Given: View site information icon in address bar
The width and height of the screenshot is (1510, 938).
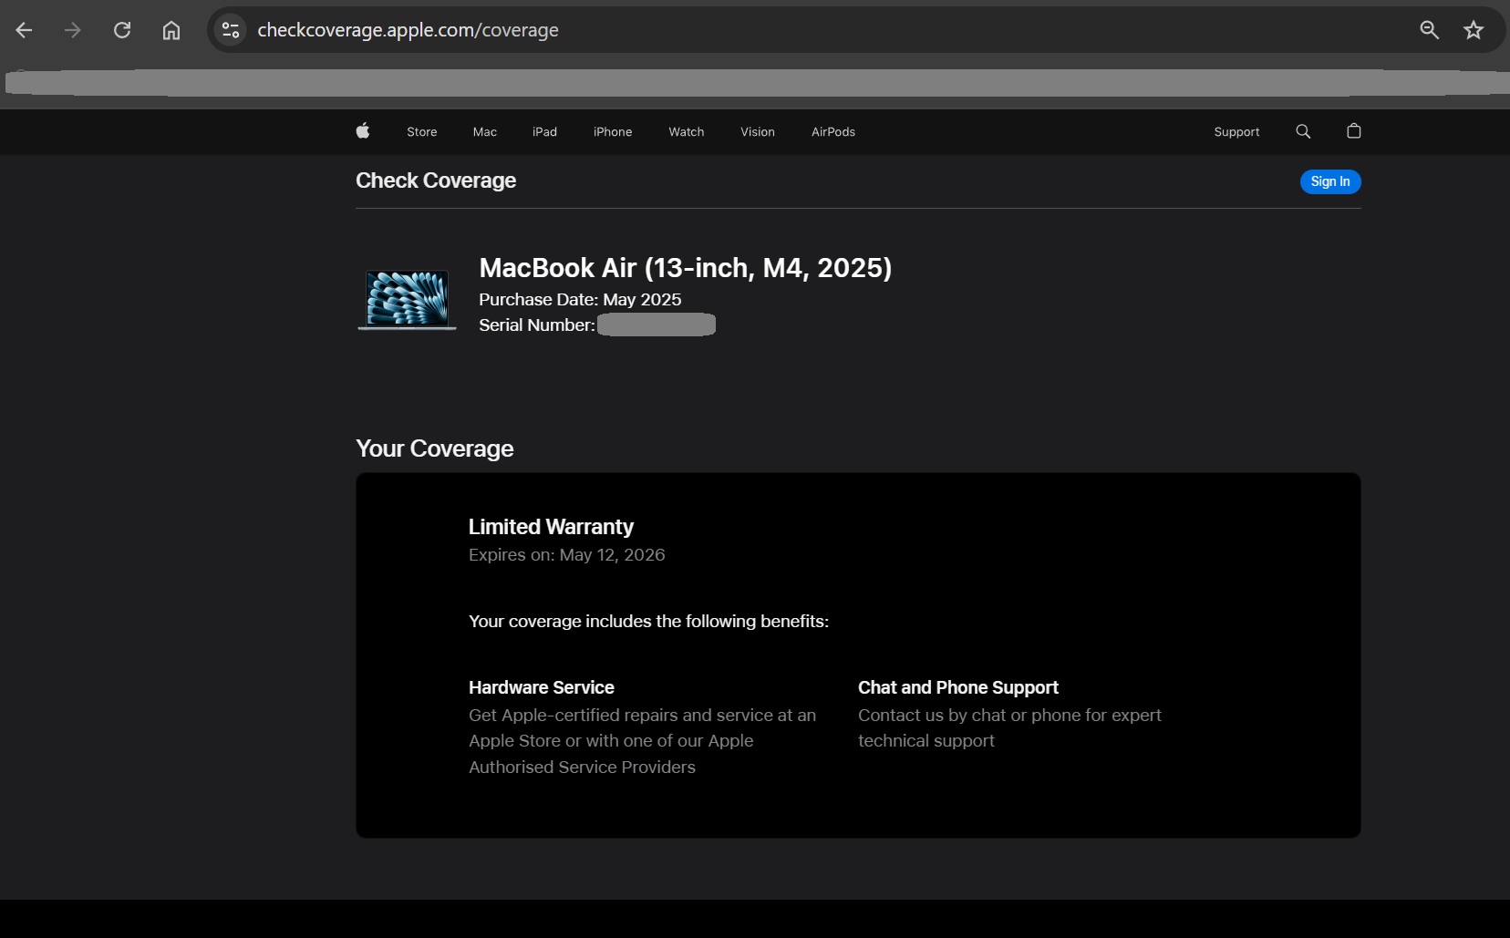Looking at the screenshot, I should click(231, 30).
